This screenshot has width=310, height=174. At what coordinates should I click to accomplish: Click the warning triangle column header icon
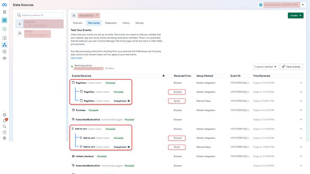163,76
